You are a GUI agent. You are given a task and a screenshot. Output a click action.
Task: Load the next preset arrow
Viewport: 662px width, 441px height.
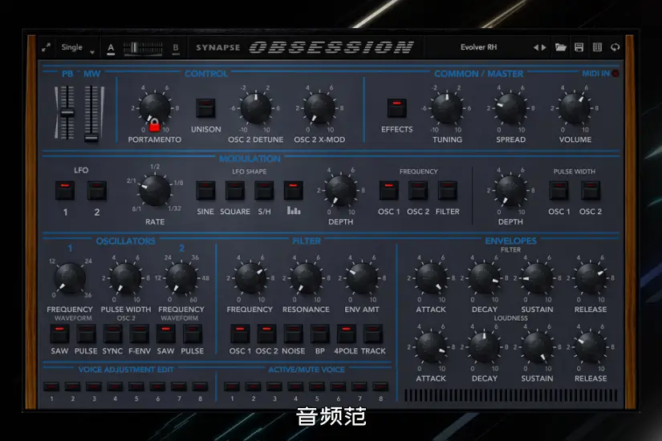(544, 47)
